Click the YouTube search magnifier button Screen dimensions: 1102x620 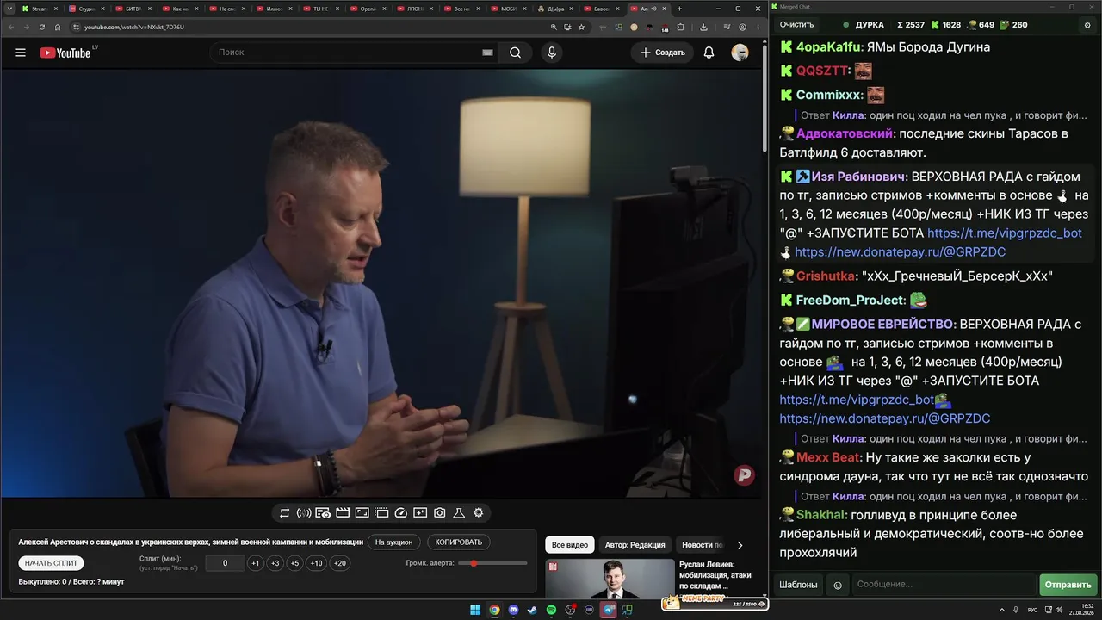[515, 53]
